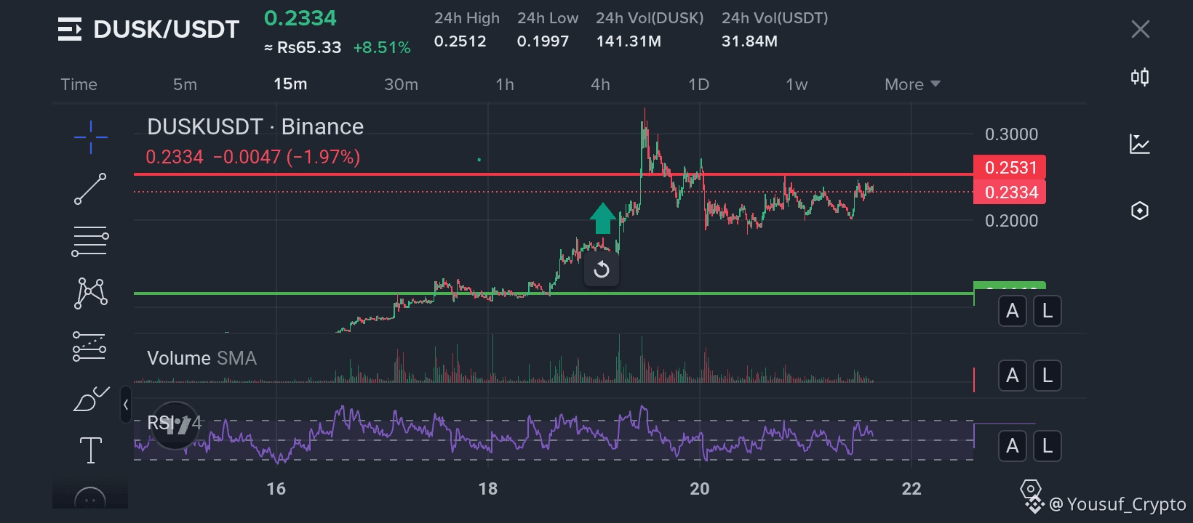Choose the 1D timeframe
Viewport: 1193px width, 523px height.
tap(698, 84)
